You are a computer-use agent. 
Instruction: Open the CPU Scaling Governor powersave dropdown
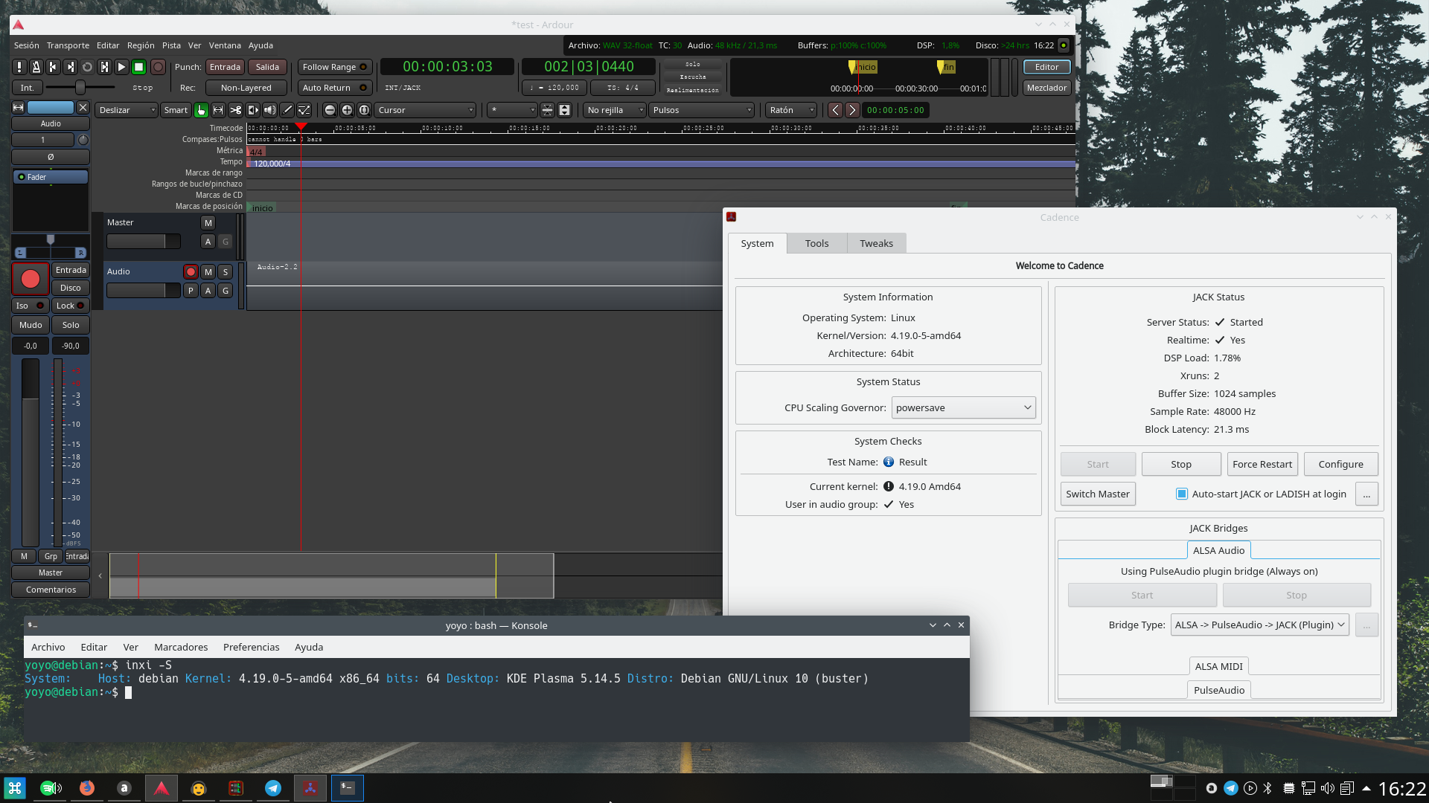963,407
